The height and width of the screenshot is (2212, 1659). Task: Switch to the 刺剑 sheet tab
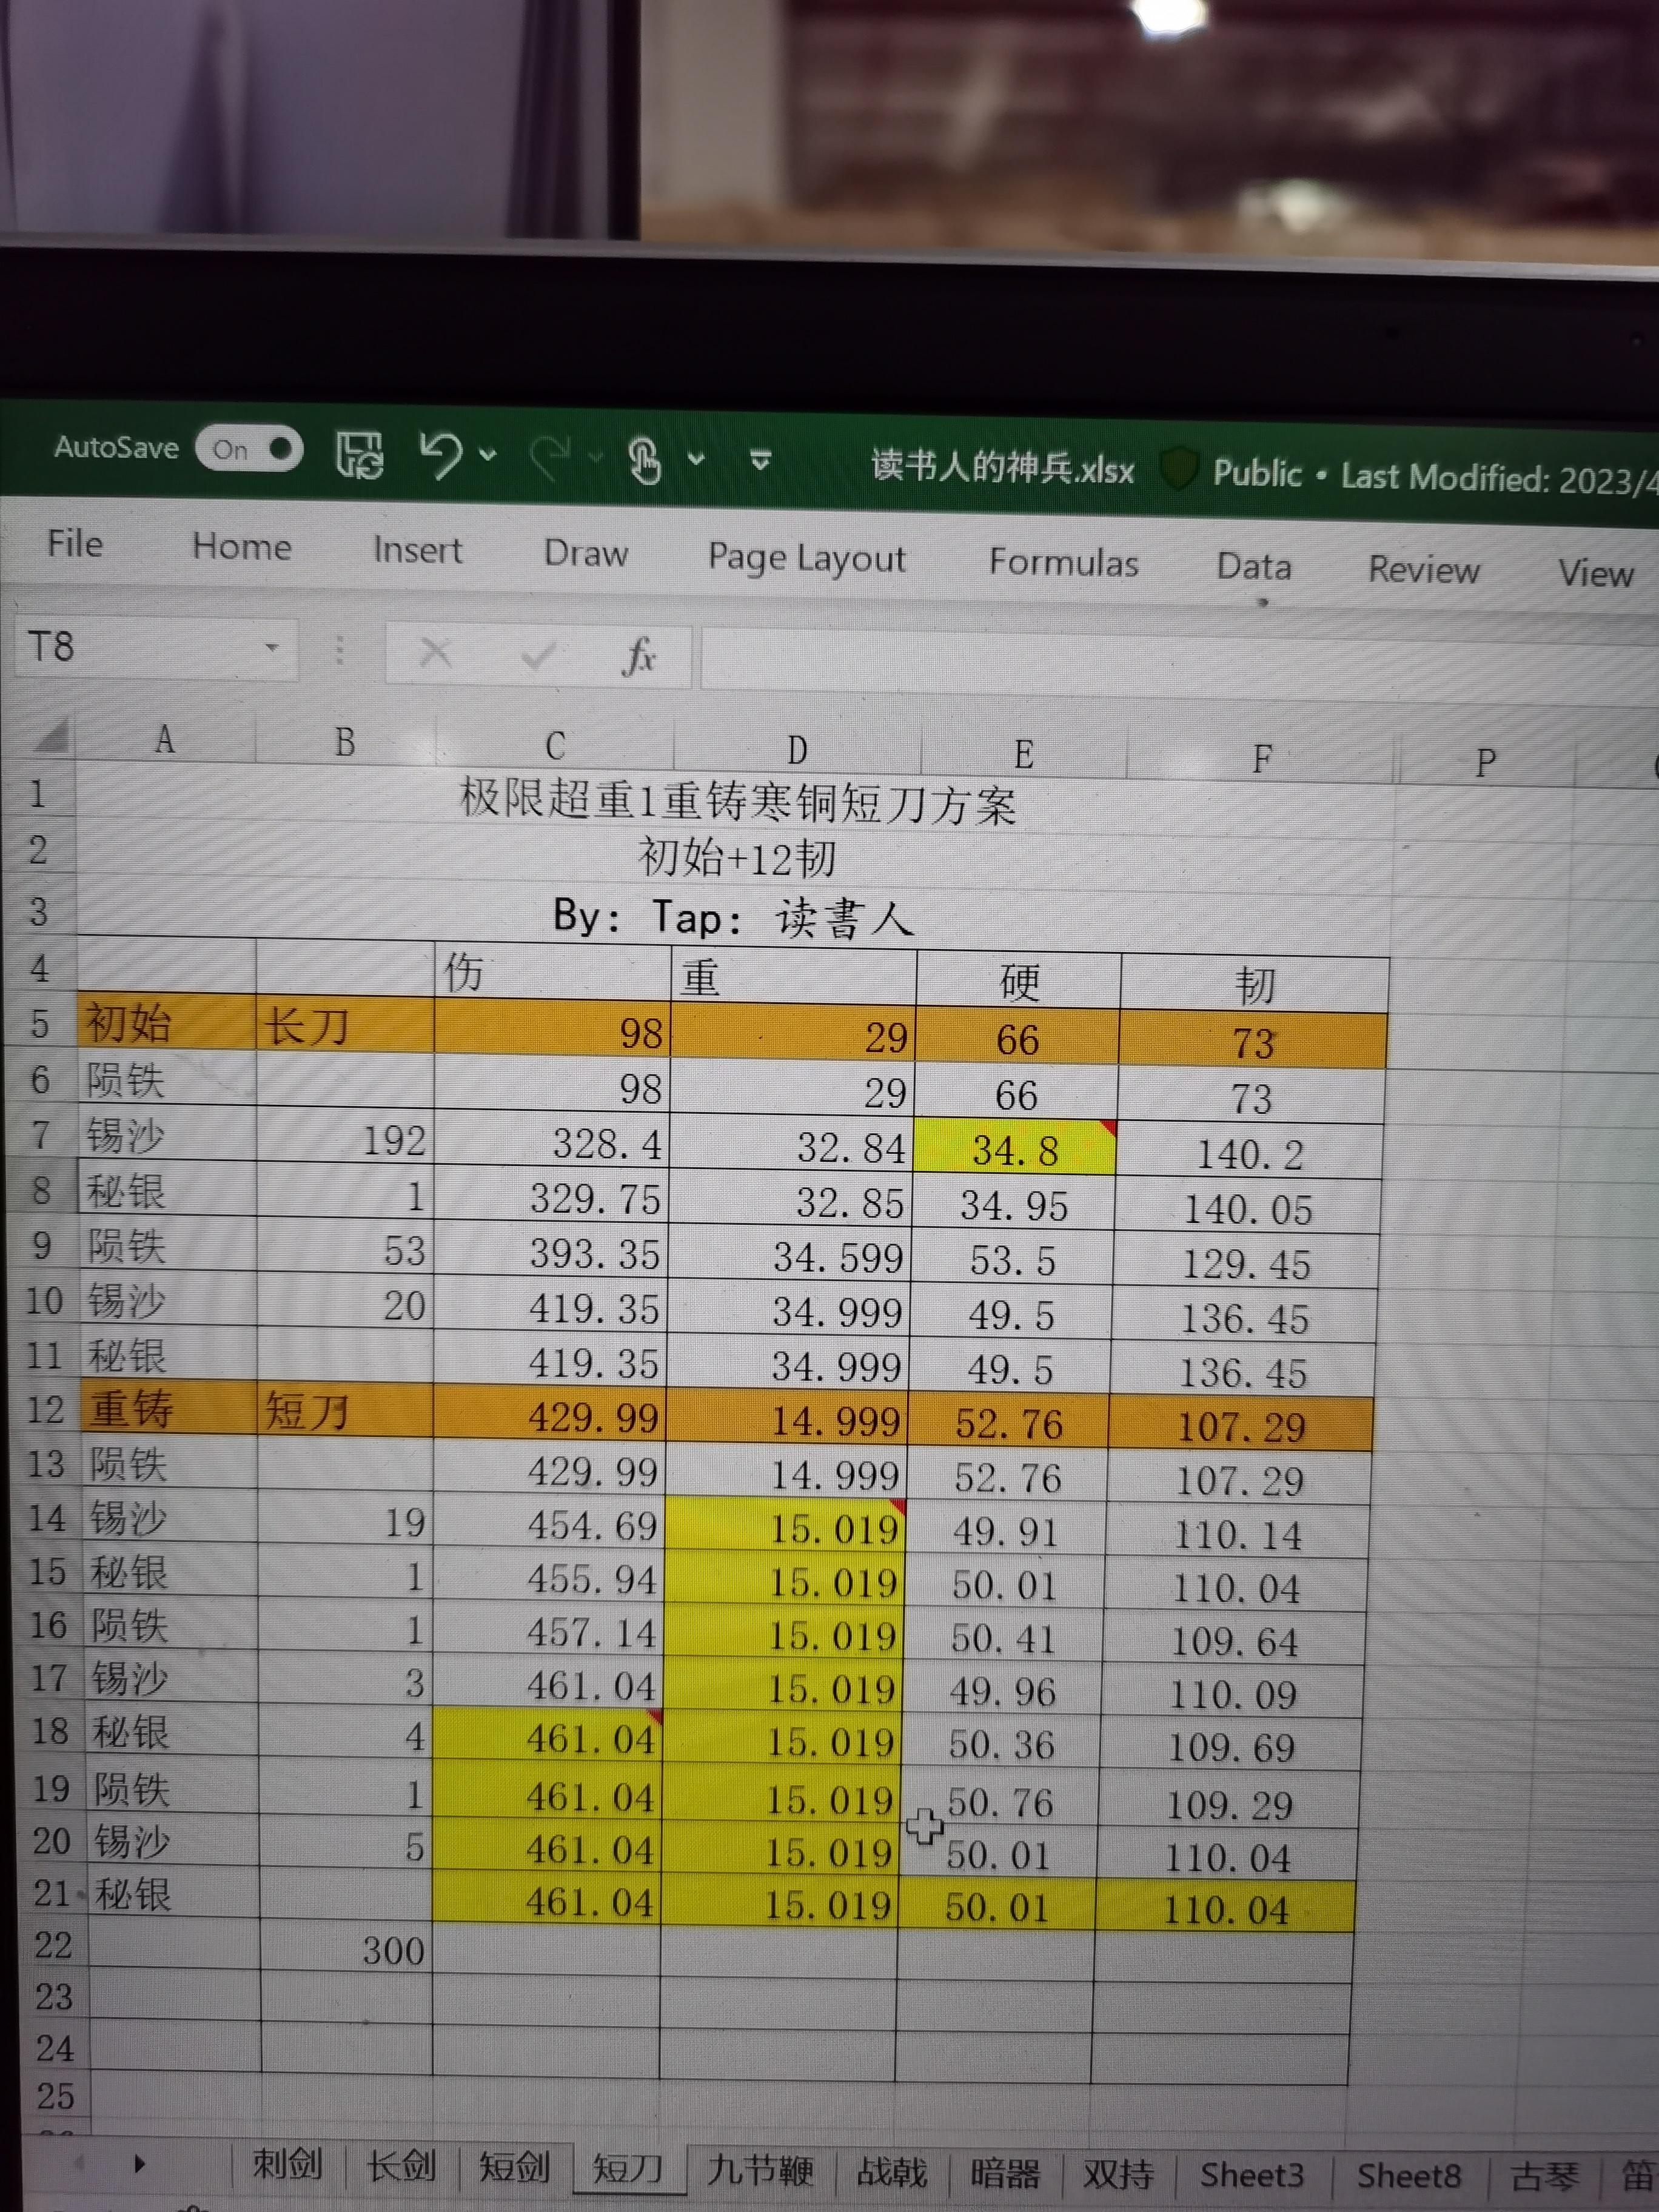coord(287,2164)
